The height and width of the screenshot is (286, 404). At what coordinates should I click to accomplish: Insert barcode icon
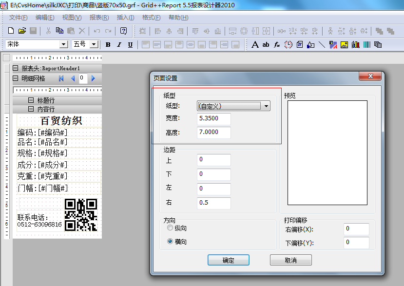(367, 44)
